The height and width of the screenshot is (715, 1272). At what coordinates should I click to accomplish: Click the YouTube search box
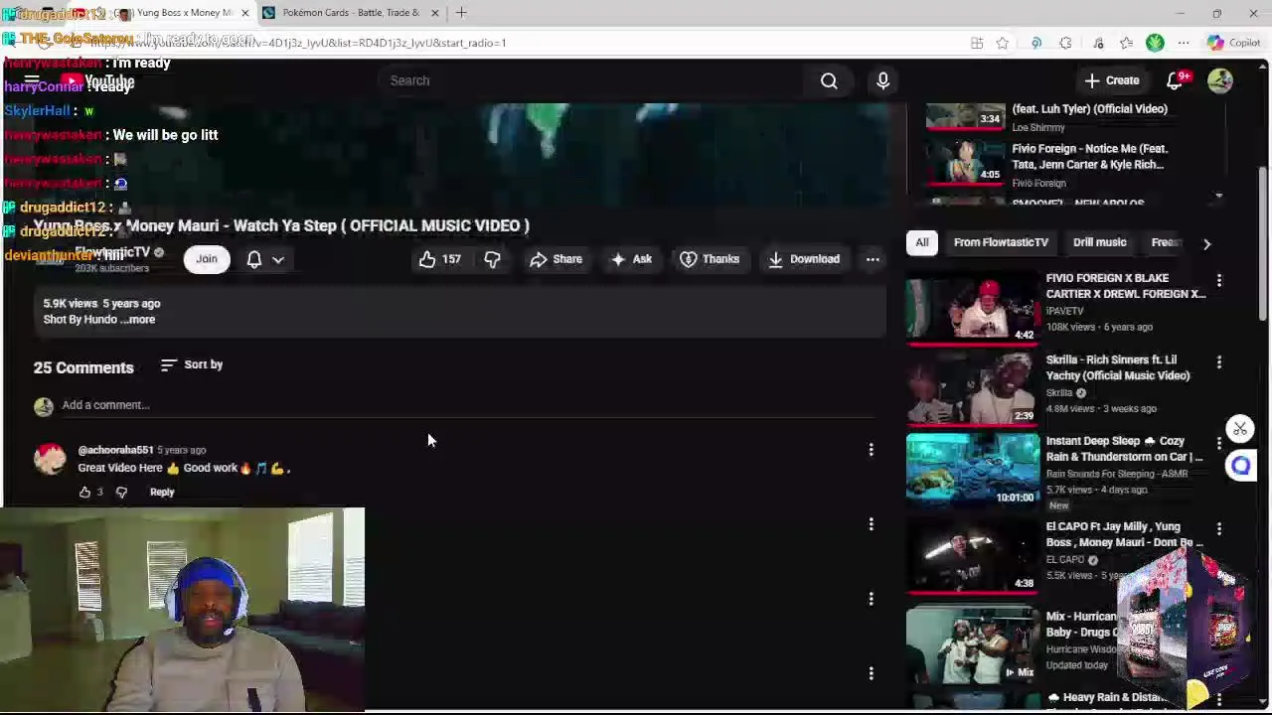click(x=593, y=80)
